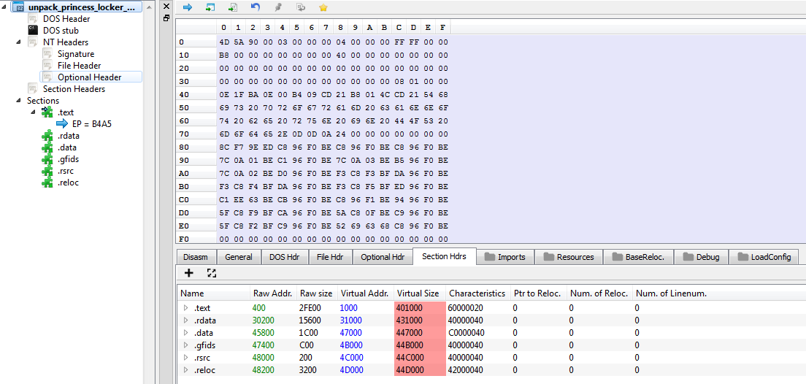Select the .data section in the tree
Screen dimensions: 806x384
pos(67,147)
